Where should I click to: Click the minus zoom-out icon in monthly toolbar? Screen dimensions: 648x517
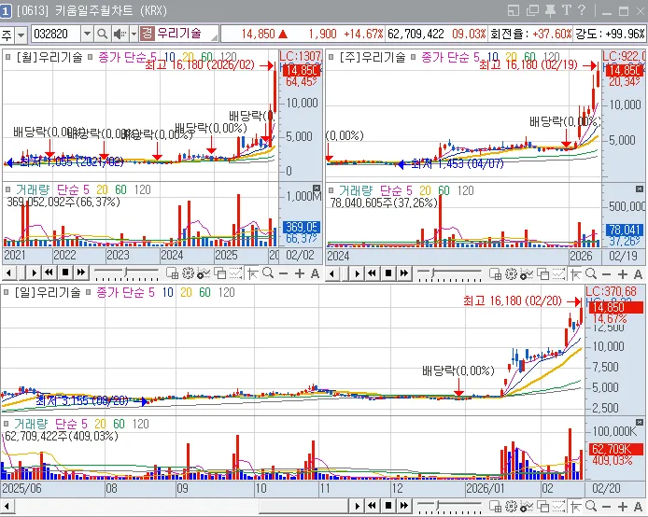pos(284,273)
